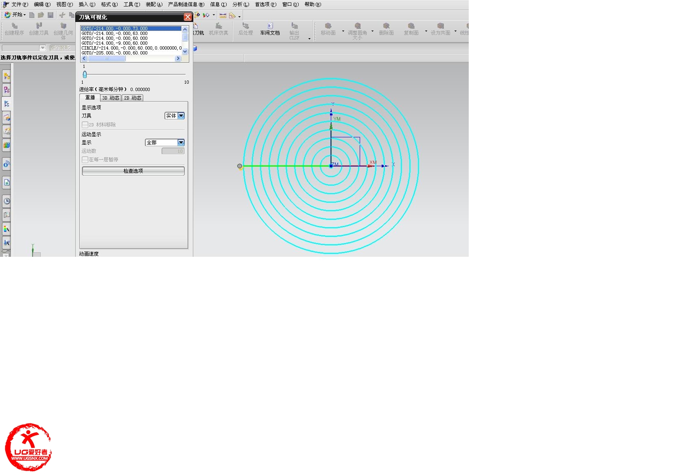Click the Open folder toolbar icon
This screenshot has width=673, height=475.
click(x=41, y=15)
